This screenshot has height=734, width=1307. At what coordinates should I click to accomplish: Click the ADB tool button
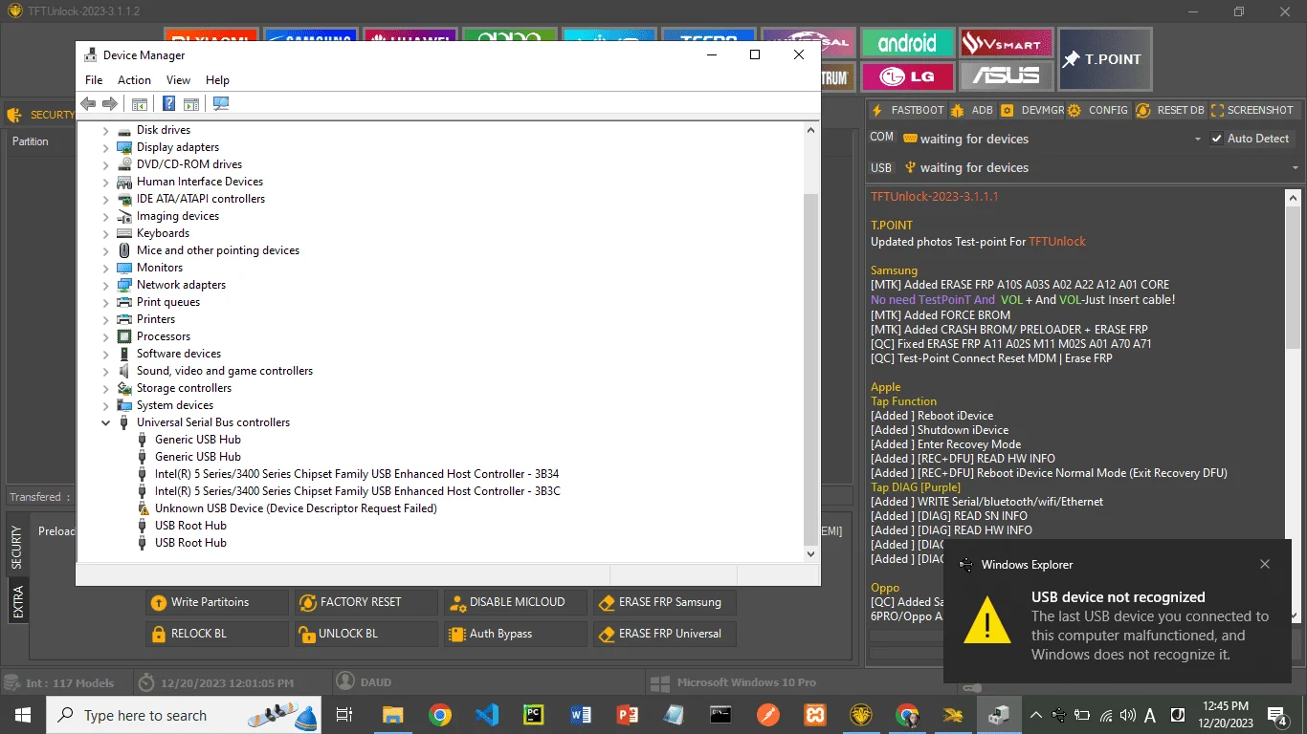click(x=972, y=110)
